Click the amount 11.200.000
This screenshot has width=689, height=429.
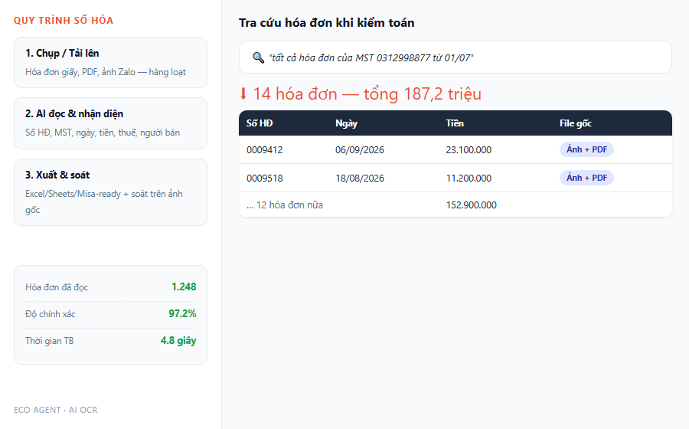pos(469,178)
